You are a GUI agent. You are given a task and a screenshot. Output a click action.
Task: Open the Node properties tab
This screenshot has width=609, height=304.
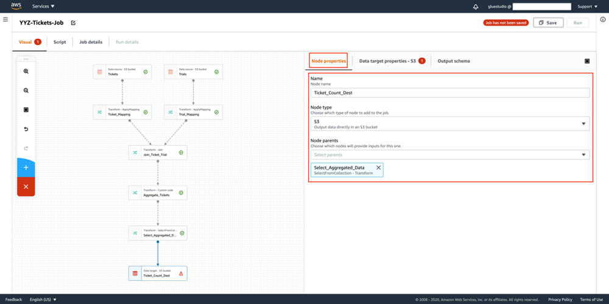(329, 61)
